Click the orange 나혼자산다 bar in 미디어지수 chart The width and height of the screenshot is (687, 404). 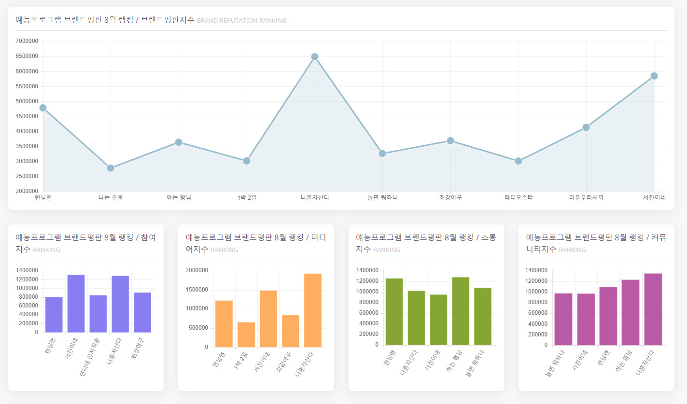tap(313, 310)
